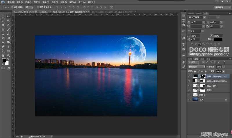
Task: Switch to the 字符 panel tab
Action: click(206, 13)
